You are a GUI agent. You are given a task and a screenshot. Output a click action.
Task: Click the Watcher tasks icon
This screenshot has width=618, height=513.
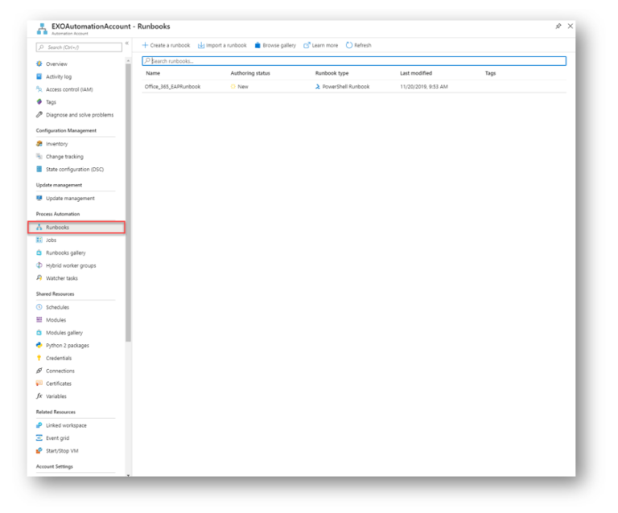click(x=39, y=278)
